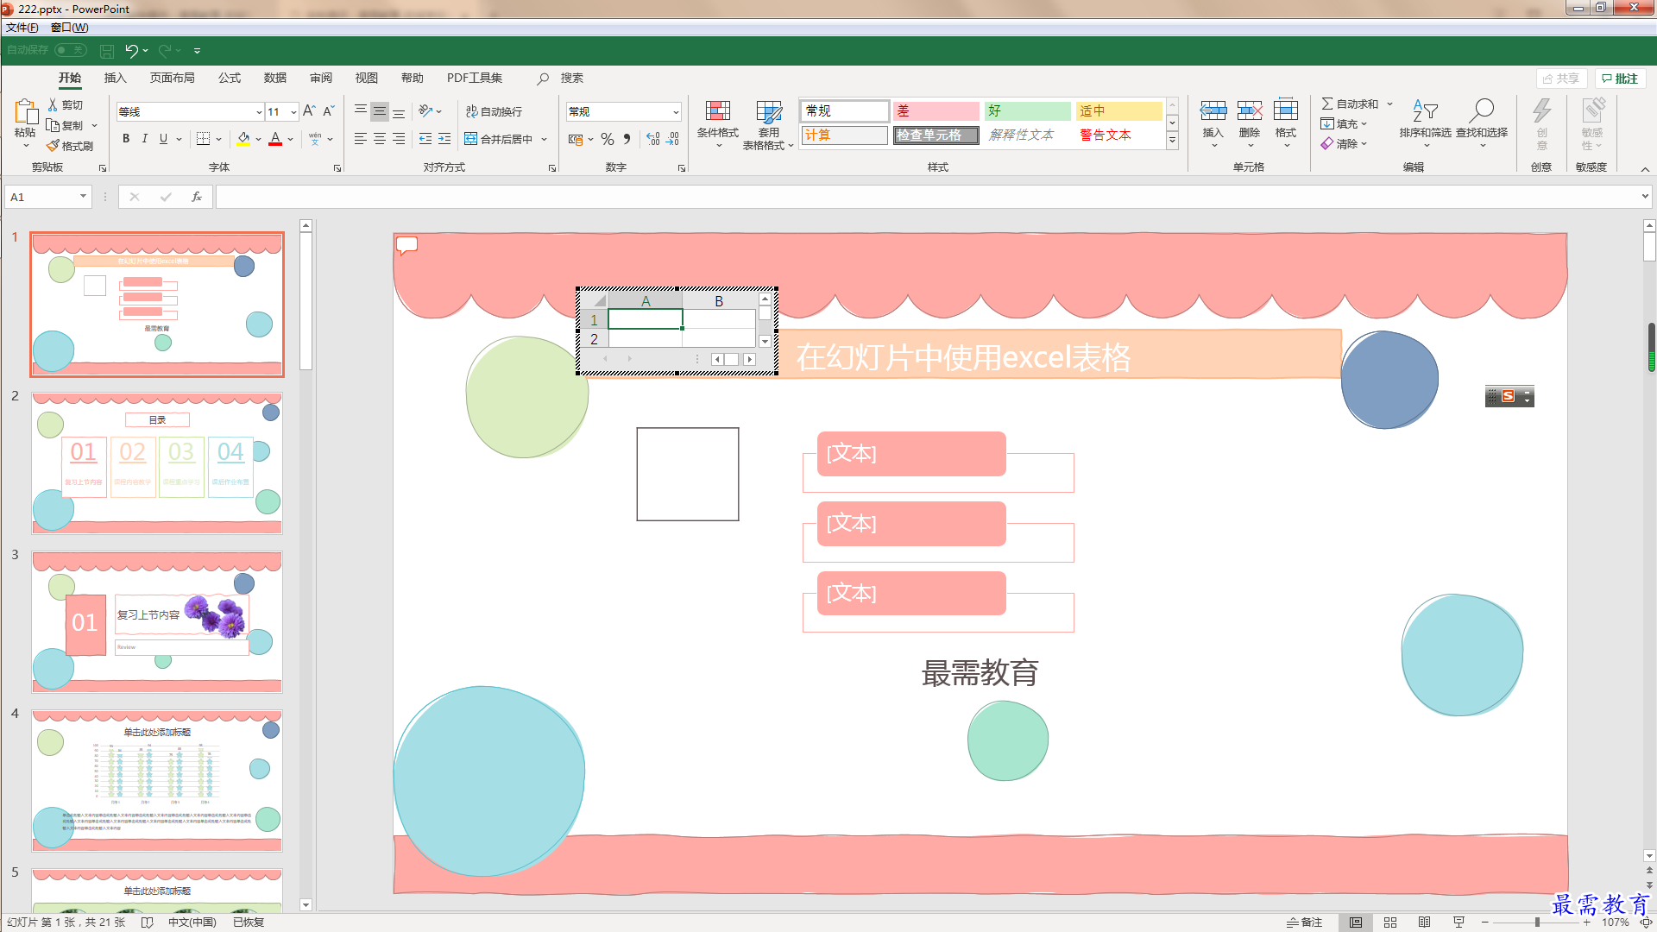
Task: Apply the 差 cell style
Action: click(936, 111)
